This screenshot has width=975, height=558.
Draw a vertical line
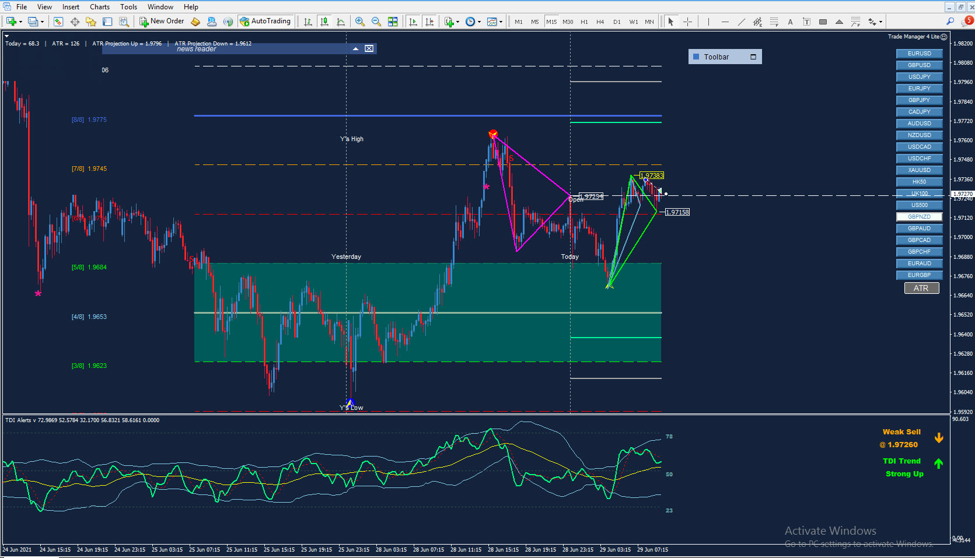[708, 22]
